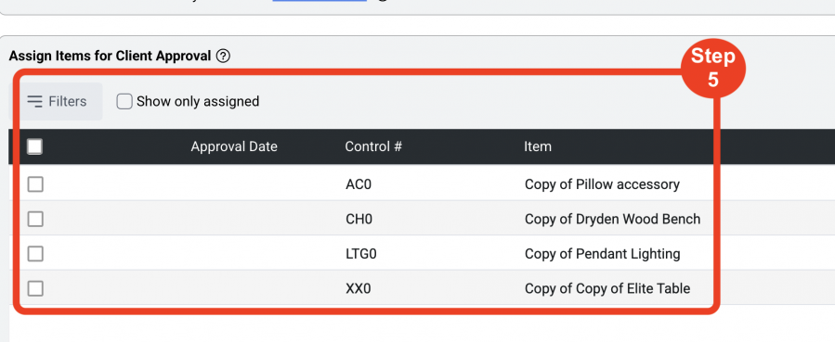Check the XX0 row checkbox

pyautogui.click(x=35, y=288)
